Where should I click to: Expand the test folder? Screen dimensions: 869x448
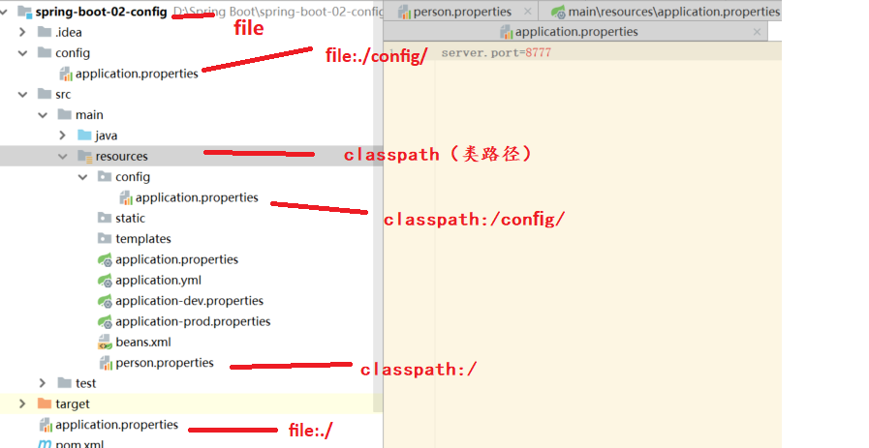click(43, 383)
